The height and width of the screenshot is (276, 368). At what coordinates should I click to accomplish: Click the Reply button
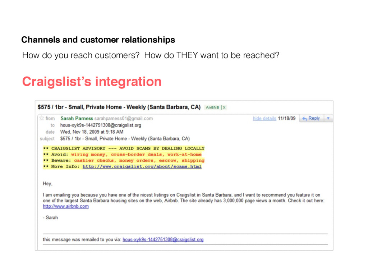pyautogui.click(x=312, y=118)
